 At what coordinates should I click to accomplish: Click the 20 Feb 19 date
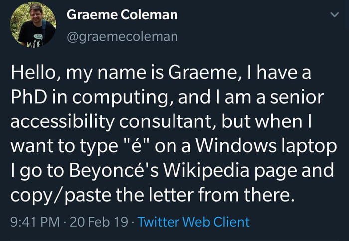(100, 221)
